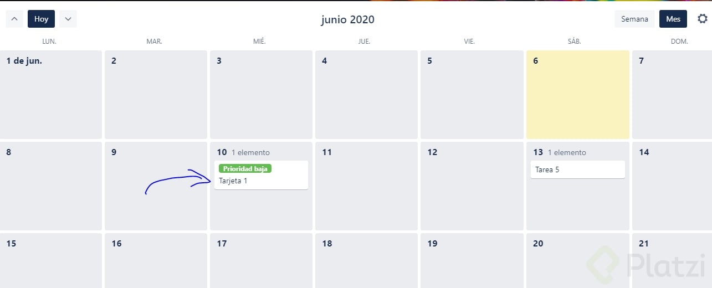Select the June 11 day cell

point(366,191)
